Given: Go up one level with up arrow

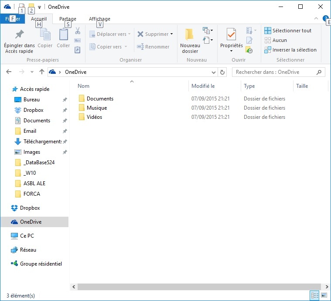Looking at the screenshot, I should pyautogui.click(x=42, y=72).
